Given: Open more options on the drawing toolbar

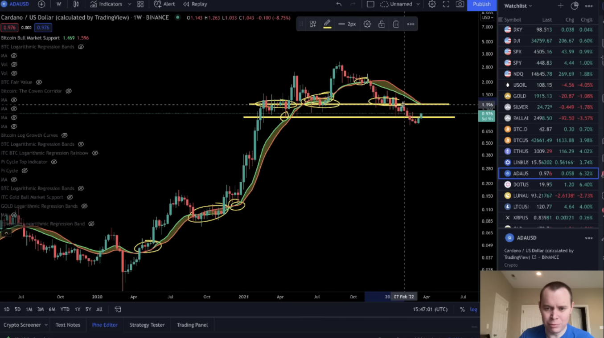Looking at the screenshot, I should point(411,24).
